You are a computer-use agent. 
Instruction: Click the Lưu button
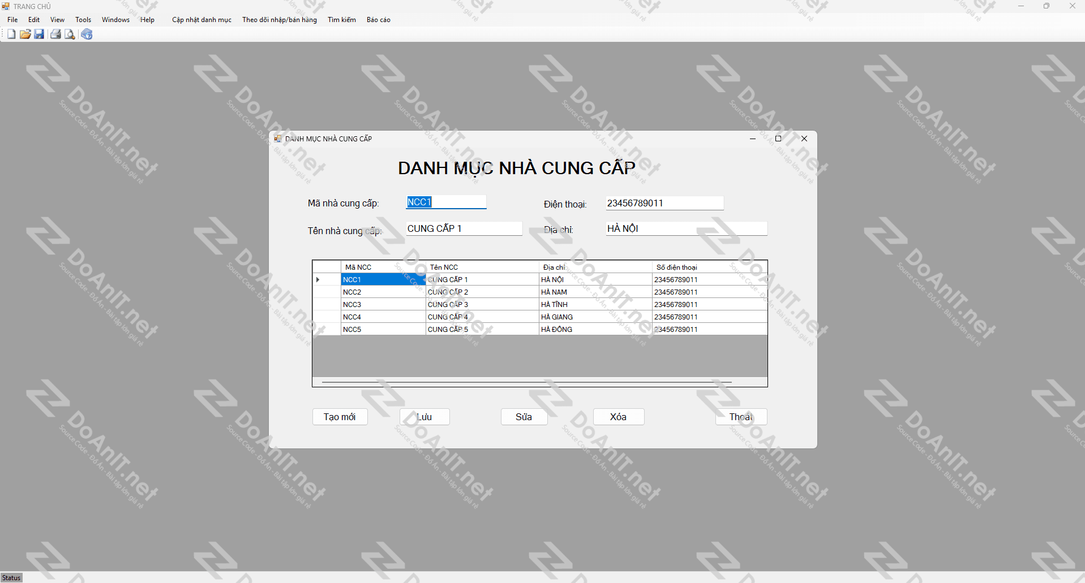pos(424,417)
